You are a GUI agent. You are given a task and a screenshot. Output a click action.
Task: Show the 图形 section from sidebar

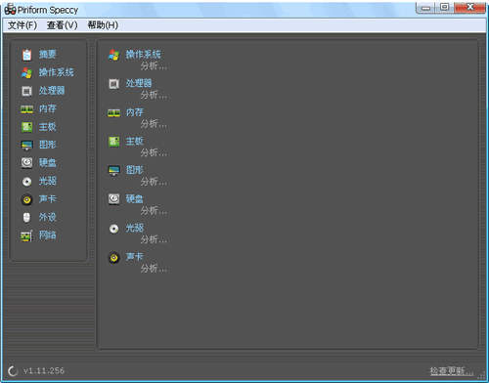48,145
